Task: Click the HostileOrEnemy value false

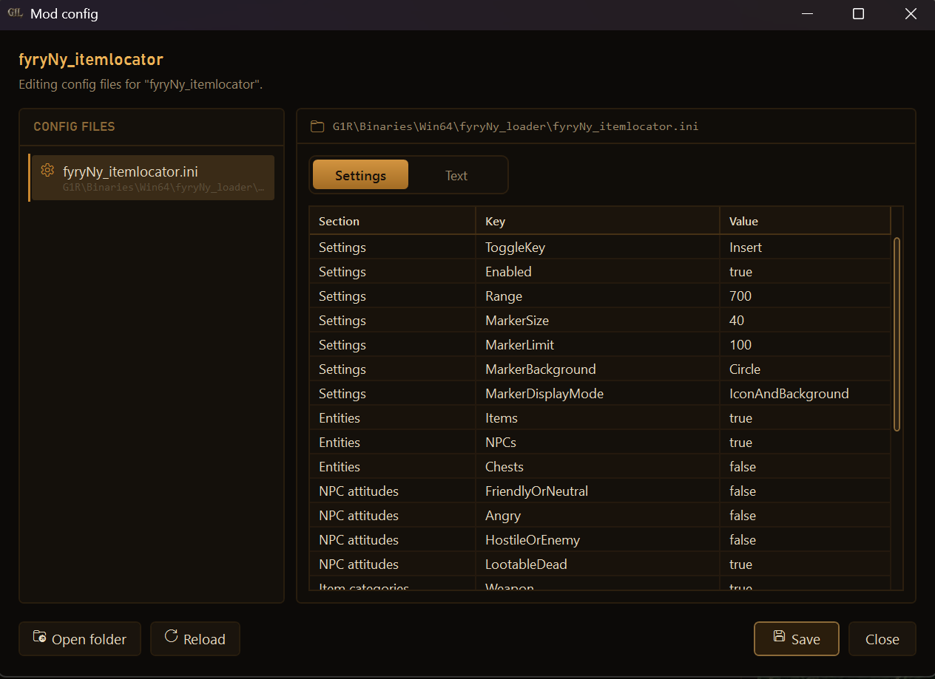Action: pyautogui.click(x=806, y=540)
